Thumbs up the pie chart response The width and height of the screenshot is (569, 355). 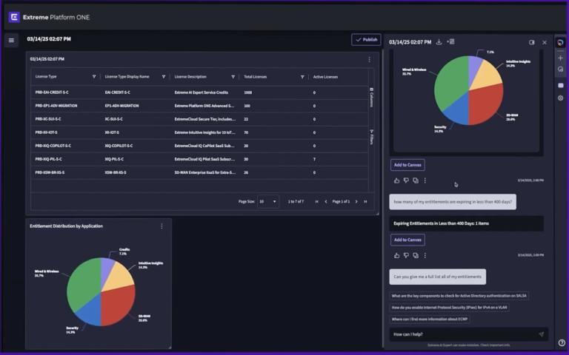(396, 180)
